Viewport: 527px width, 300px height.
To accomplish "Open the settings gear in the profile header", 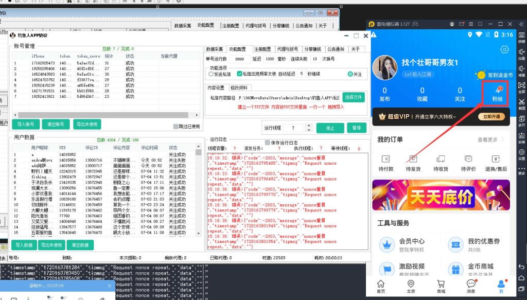I will [x=504, y=49].
